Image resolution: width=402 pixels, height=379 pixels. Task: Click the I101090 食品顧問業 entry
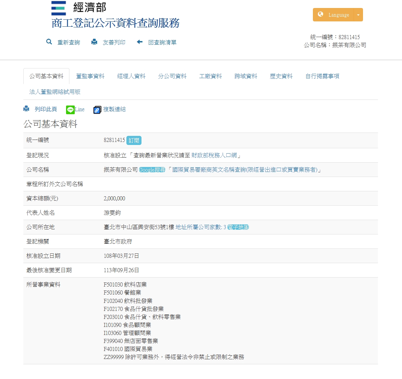pos(127,325)
